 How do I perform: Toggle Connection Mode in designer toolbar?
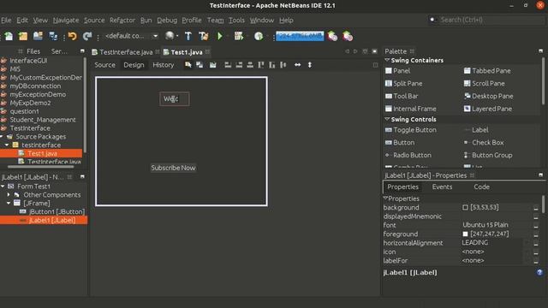coord(200,65)
